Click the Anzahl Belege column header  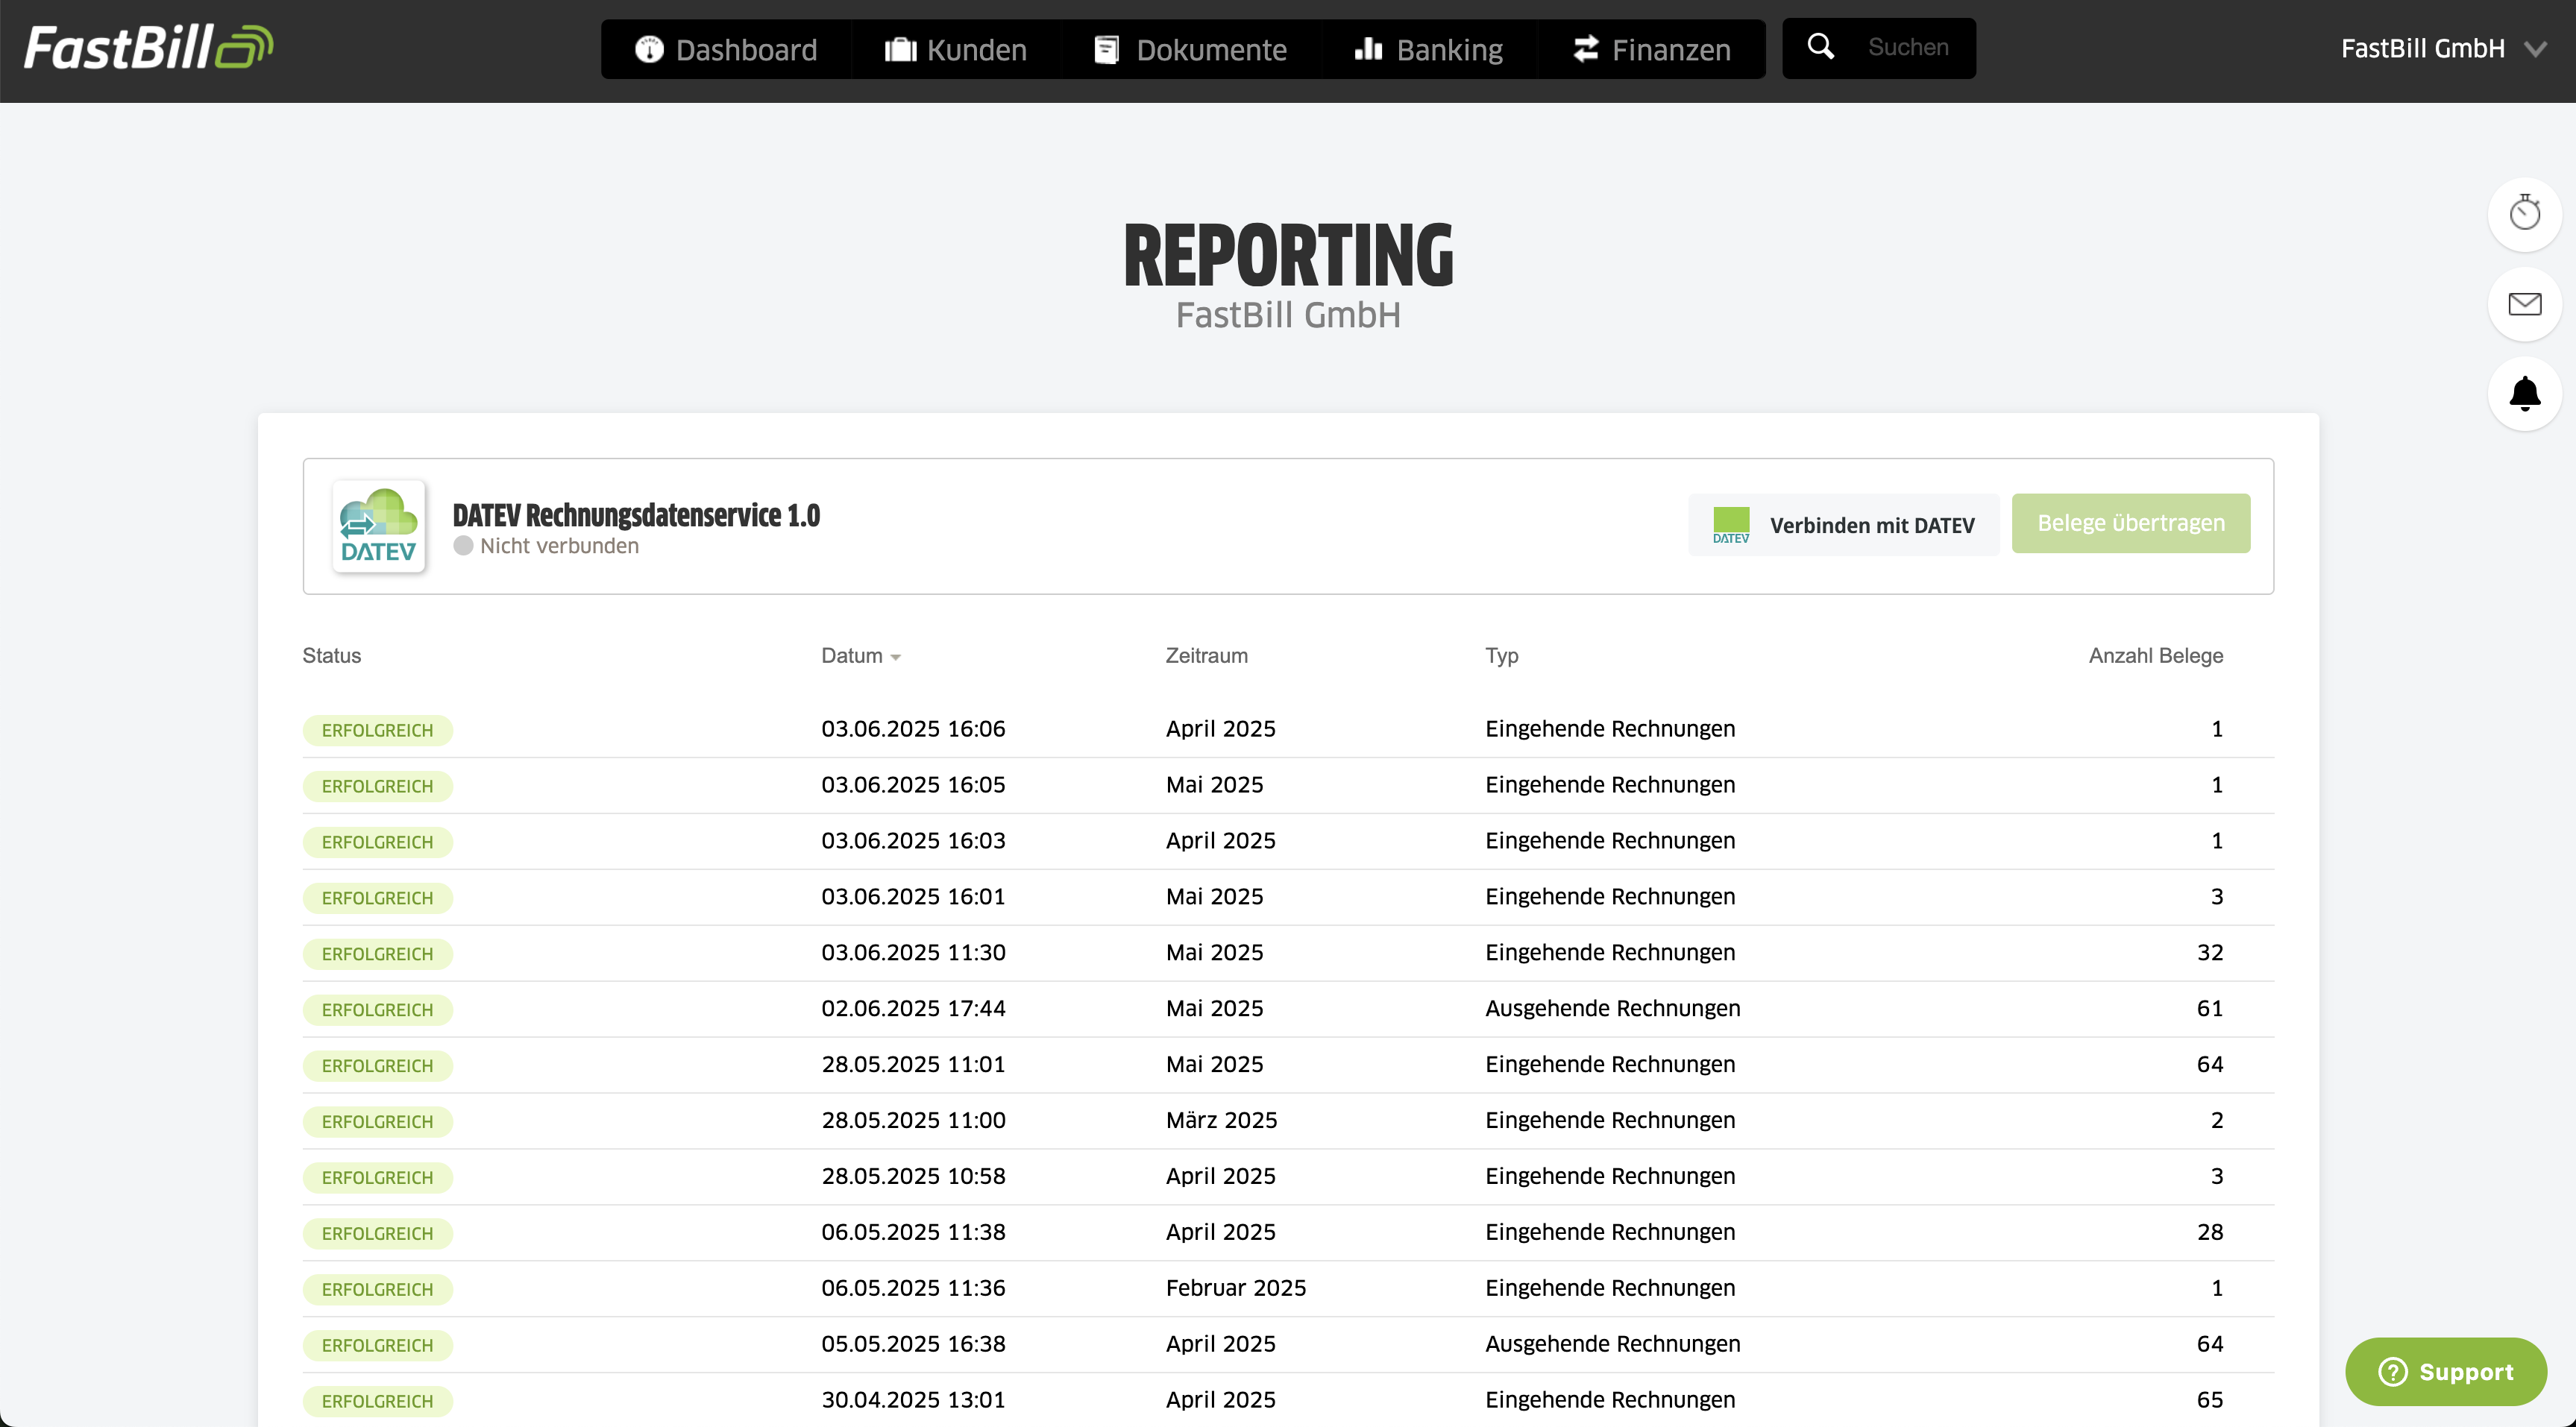tap(2156, 656)
